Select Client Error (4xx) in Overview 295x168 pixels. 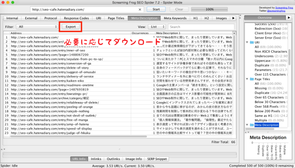pos(270,33)
